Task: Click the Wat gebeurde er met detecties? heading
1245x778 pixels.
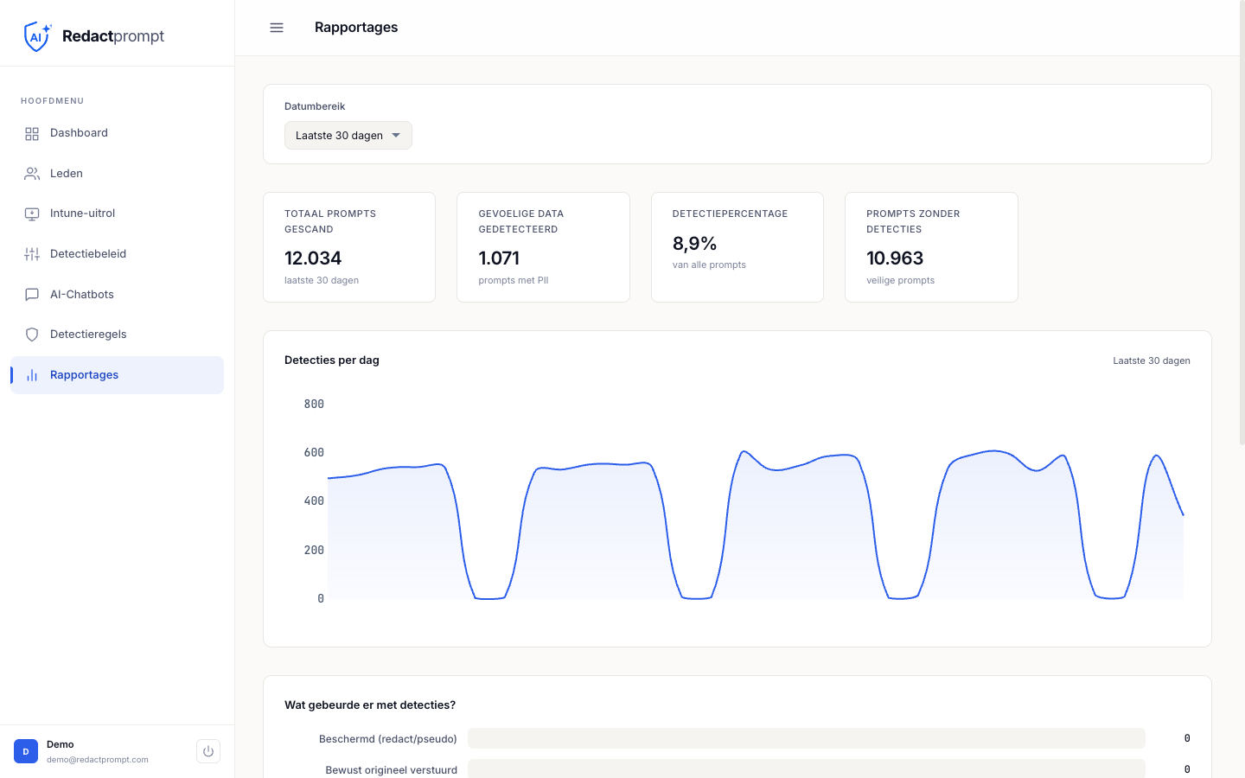Action: tap(370, 705)
